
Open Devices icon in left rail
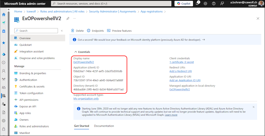tap(3, 87)
